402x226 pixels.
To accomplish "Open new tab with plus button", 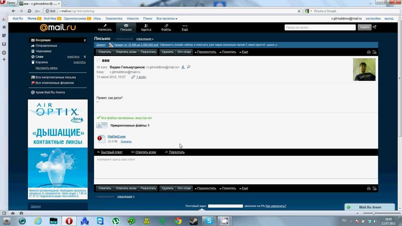I will tap(65, 3).
